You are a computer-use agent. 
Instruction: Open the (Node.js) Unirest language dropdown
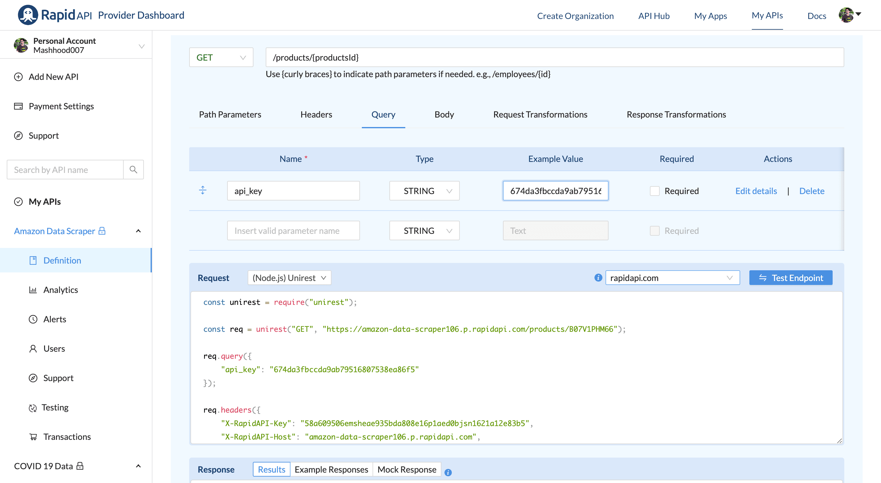pyautogui.click(x=289, y=277)
